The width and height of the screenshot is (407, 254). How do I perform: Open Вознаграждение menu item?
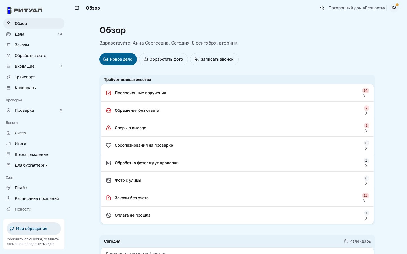click(34, 154)
